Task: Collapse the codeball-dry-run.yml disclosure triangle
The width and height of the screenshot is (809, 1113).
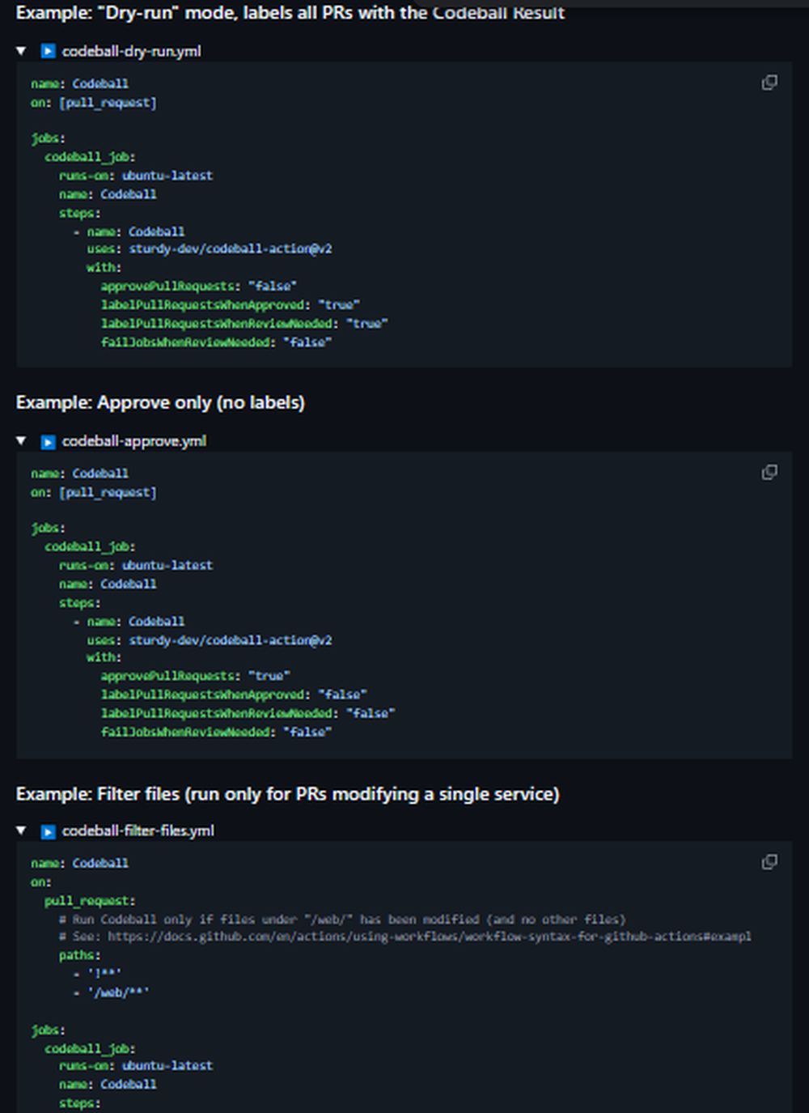Action: 22,51
